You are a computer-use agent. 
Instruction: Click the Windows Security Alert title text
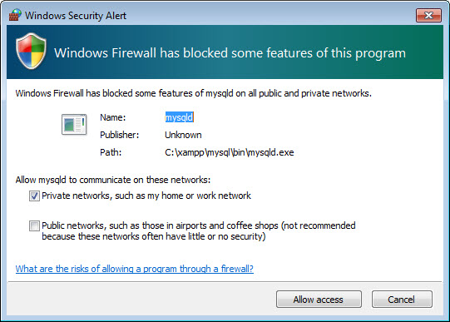(x=76, y=16)
